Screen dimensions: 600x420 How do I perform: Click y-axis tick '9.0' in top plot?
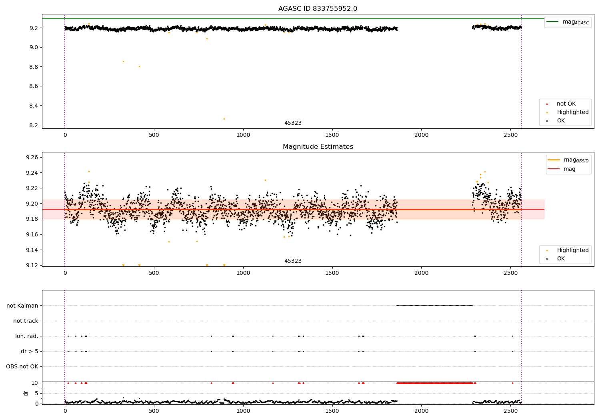point(33,47)
